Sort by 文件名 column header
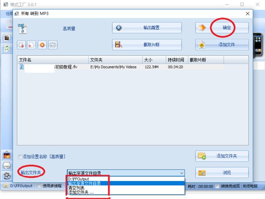 [x=53, y=60]
